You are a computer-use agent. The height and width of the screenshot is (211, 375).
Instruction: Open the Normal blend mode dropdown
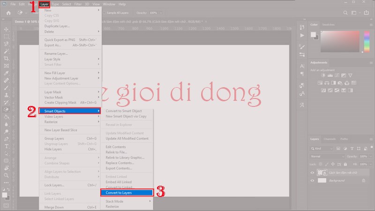[x=327, y=156]
